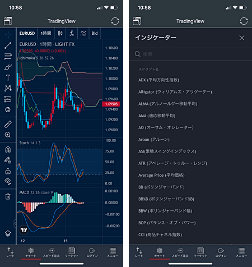
Task: Open マーケット tab in left screen
Action: 72,252
